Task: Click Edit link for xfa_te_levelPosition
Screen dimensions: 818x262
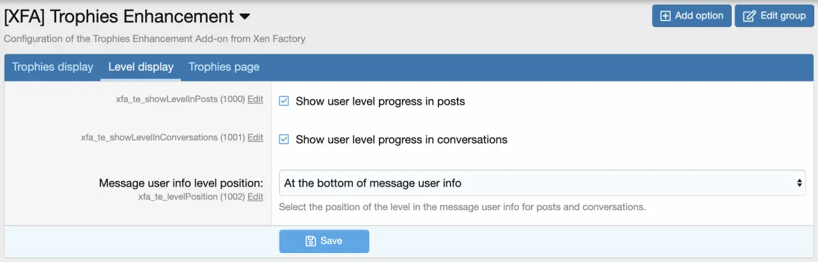Action: pos(255,196)
